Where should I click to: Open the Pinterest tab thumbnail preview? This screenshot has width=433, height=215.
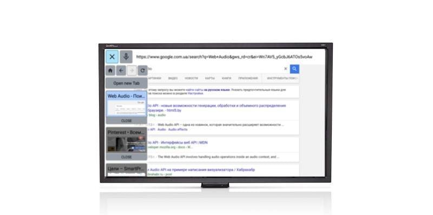coord(126,144)
